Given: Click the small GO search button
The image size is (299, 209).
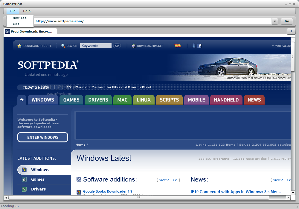Looking at the screenshot, I should point(117,46).
